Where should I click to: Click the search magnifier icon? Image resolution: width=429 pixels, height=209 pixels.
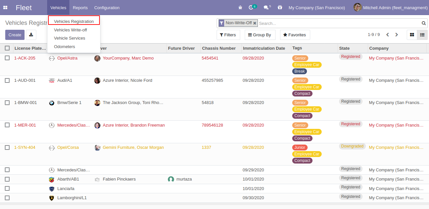(x=424, y=23)
